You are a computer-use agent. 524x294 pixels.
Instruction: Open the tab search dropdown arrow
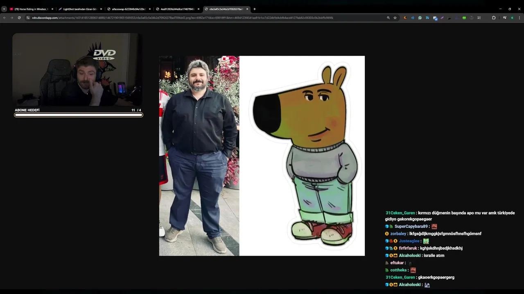[x=4, y=9]
